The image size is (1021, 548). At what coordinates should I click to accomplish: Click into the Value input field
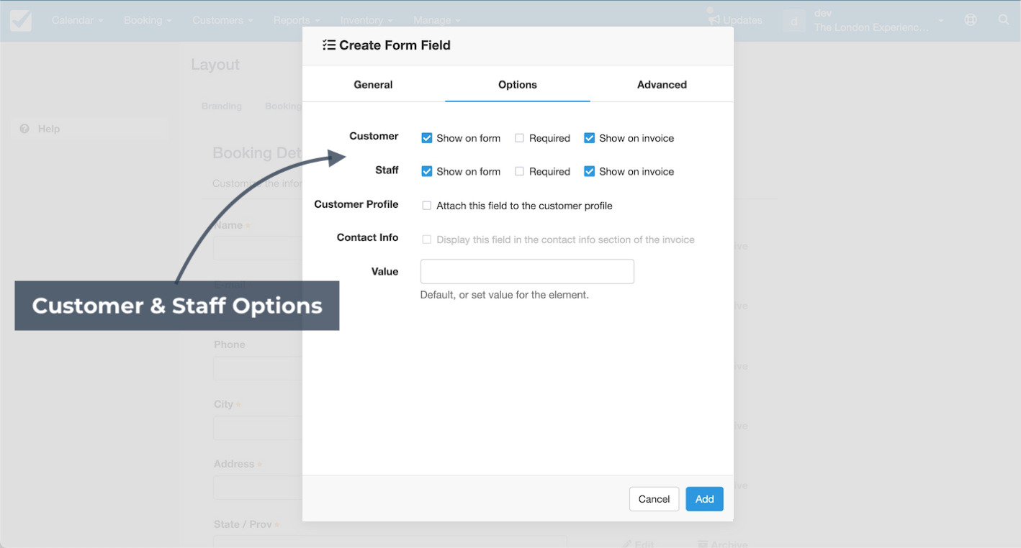(x=527, y=272)
